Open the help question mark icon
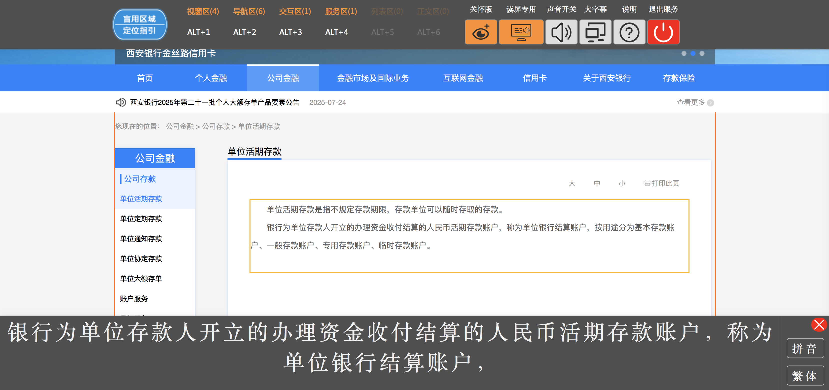 [629, 32]
